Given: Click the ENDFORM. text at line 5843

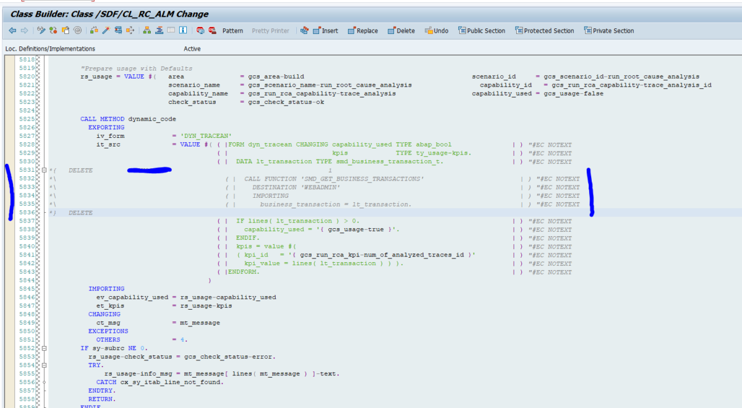Looking at the screenshot, I should pos(244,272).
